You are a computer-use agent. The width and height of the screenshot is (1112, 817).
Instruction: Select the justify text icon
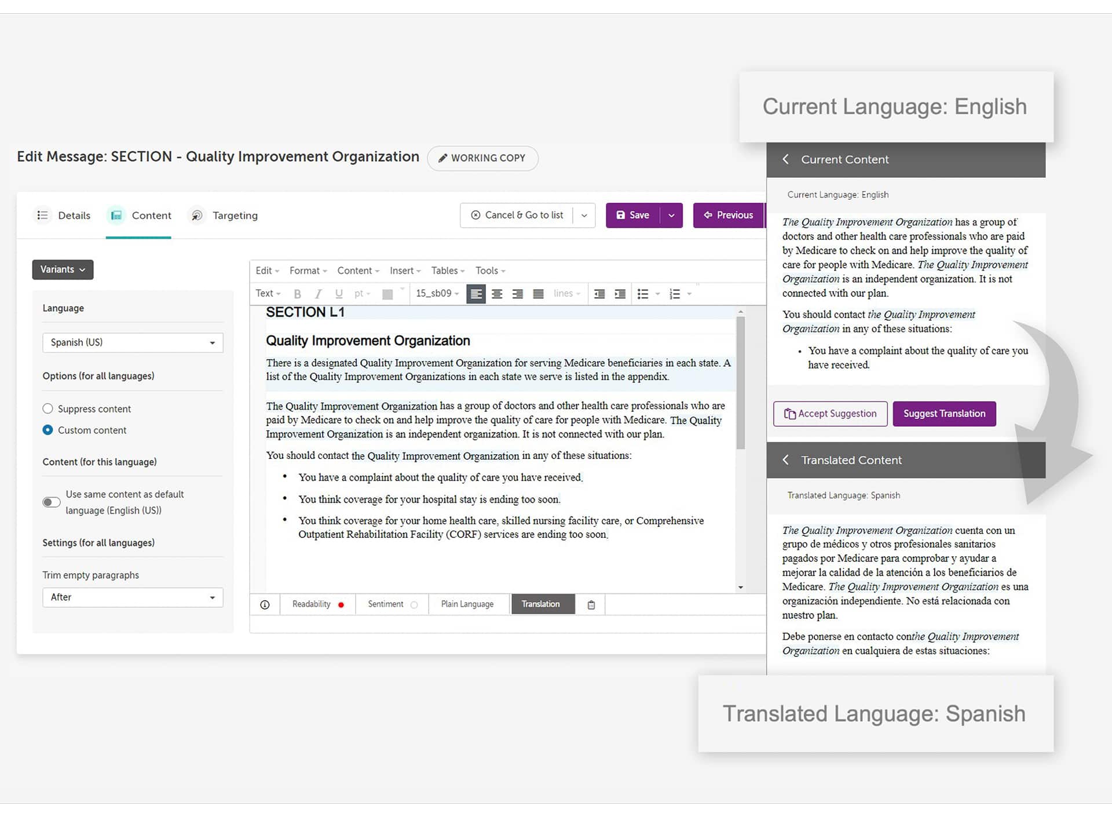538,294
